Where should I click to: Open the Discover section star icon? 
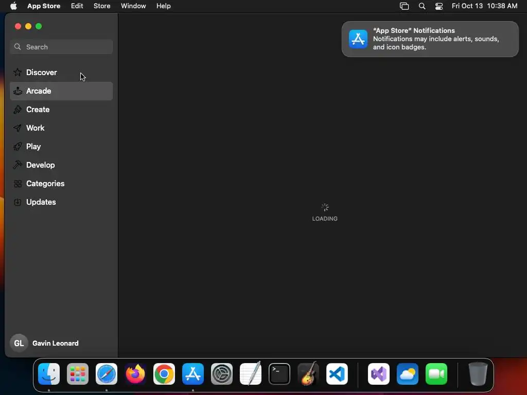tap(17, 72)
